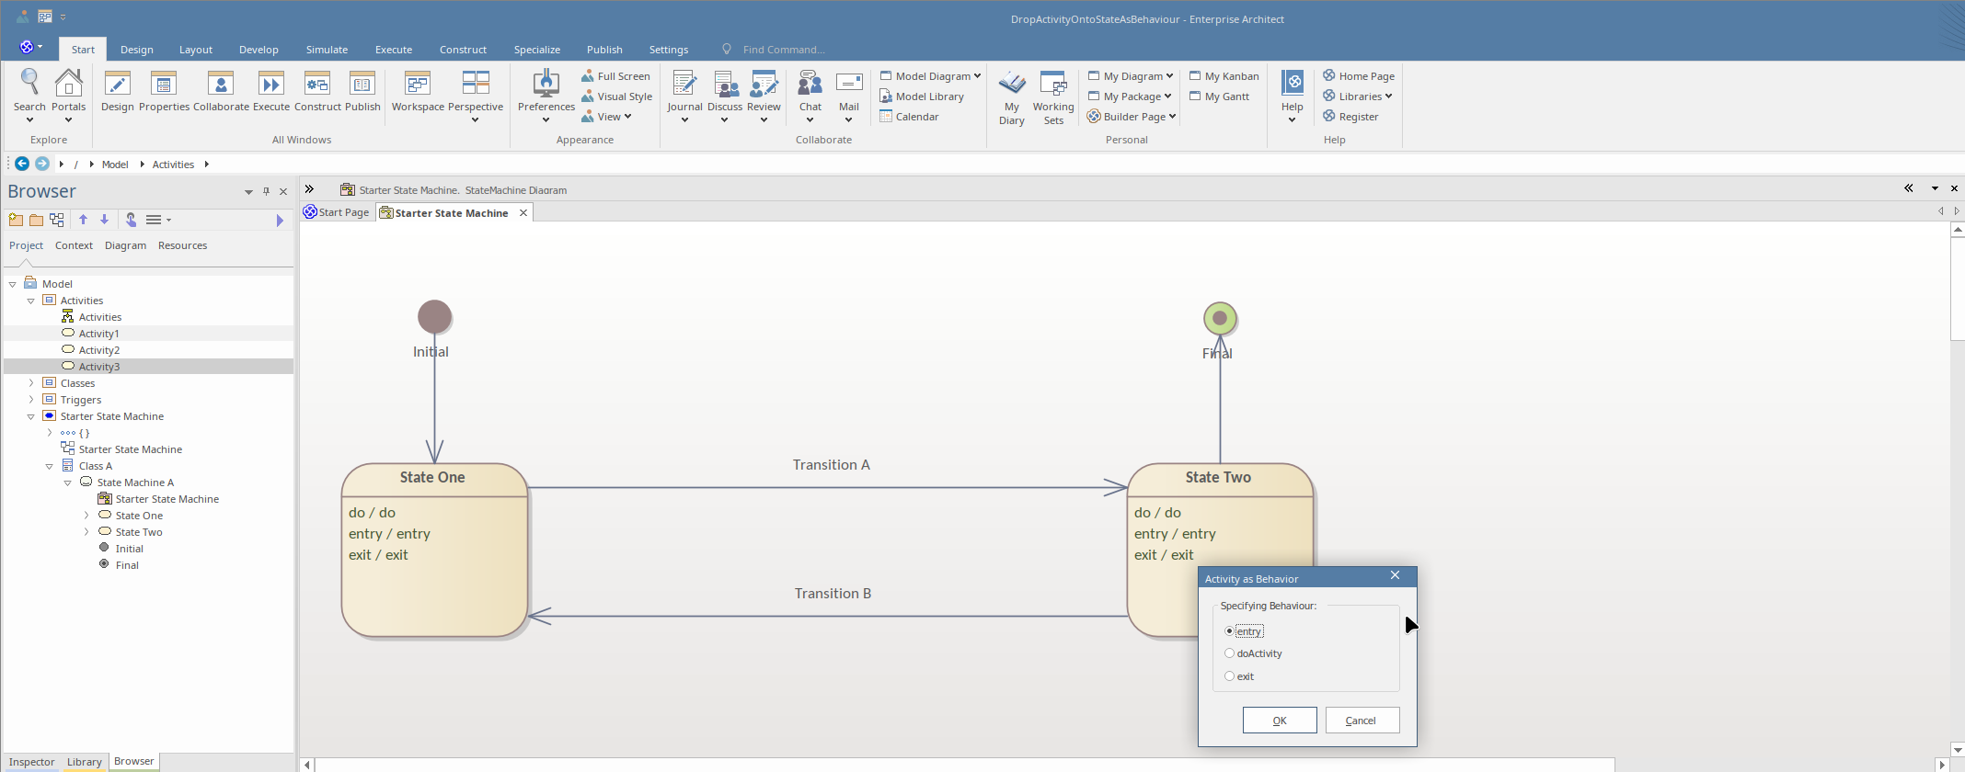Select Activity2 in the Browser tree
The width and height of the screenshot is (1965, 772).
99,350
